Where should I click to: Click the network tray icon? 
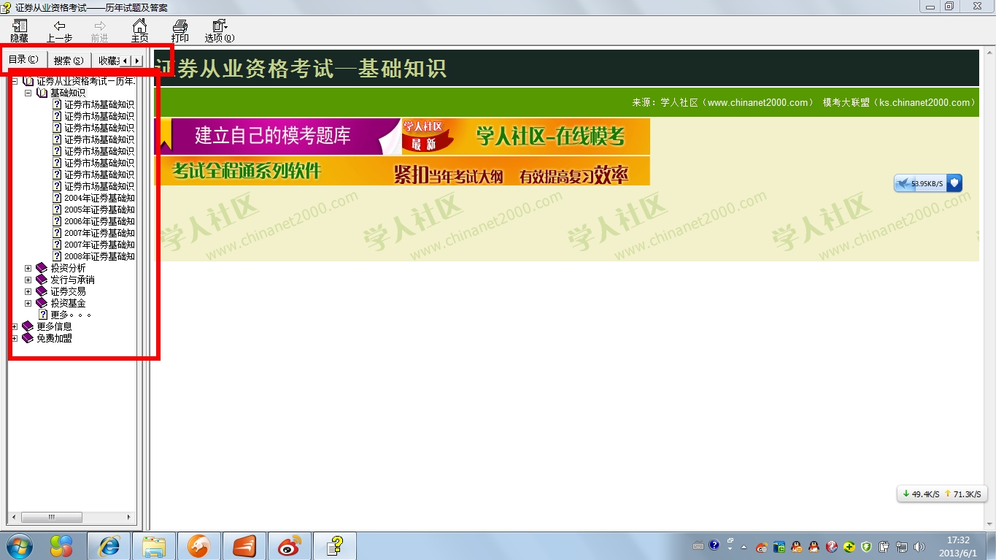pos(902,546)
